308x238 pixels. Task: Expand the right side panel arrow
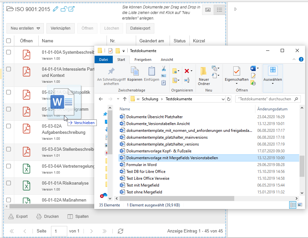pyautogui.click(x=235, y=9)
